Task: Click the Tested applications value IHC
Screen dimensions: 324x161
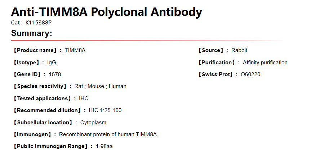Action: [x=83, y=98]
